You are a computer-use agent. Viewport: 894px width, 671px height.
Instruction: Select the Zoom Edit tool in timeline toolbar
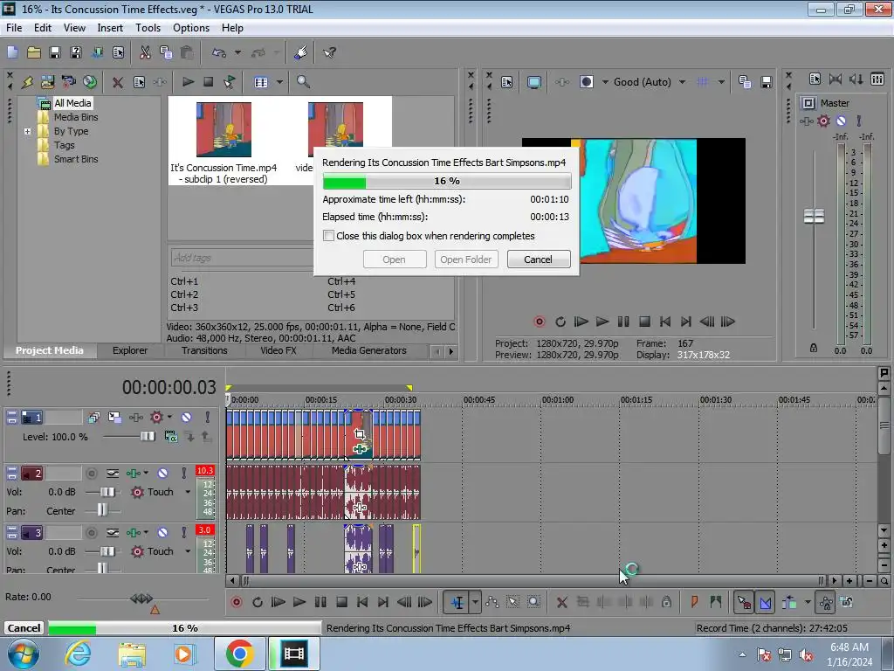[533, 602]
